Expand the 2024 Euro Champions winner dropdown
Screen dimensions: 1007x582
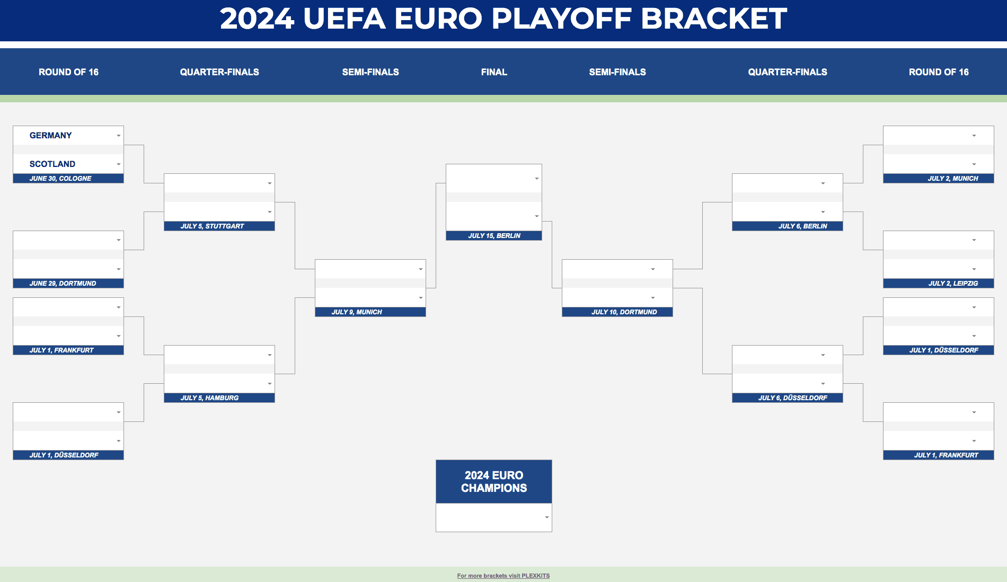(546, 517)
